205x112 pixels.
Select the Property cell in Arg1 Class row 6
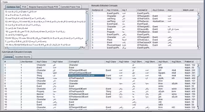point(44,78)
